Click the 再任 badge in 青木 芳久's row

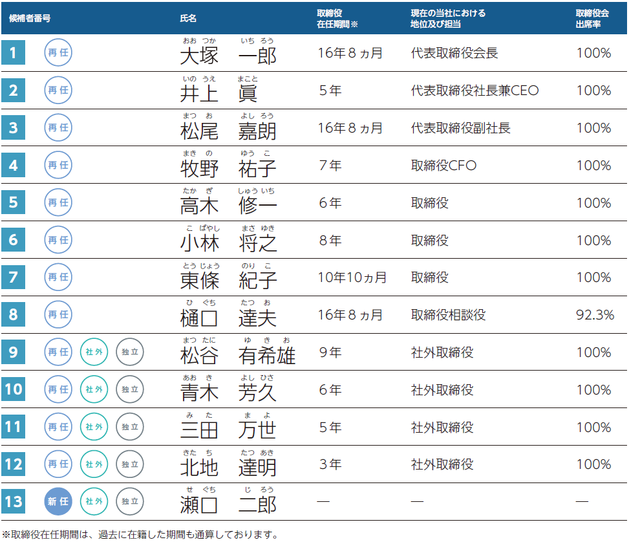pos(58,389)
